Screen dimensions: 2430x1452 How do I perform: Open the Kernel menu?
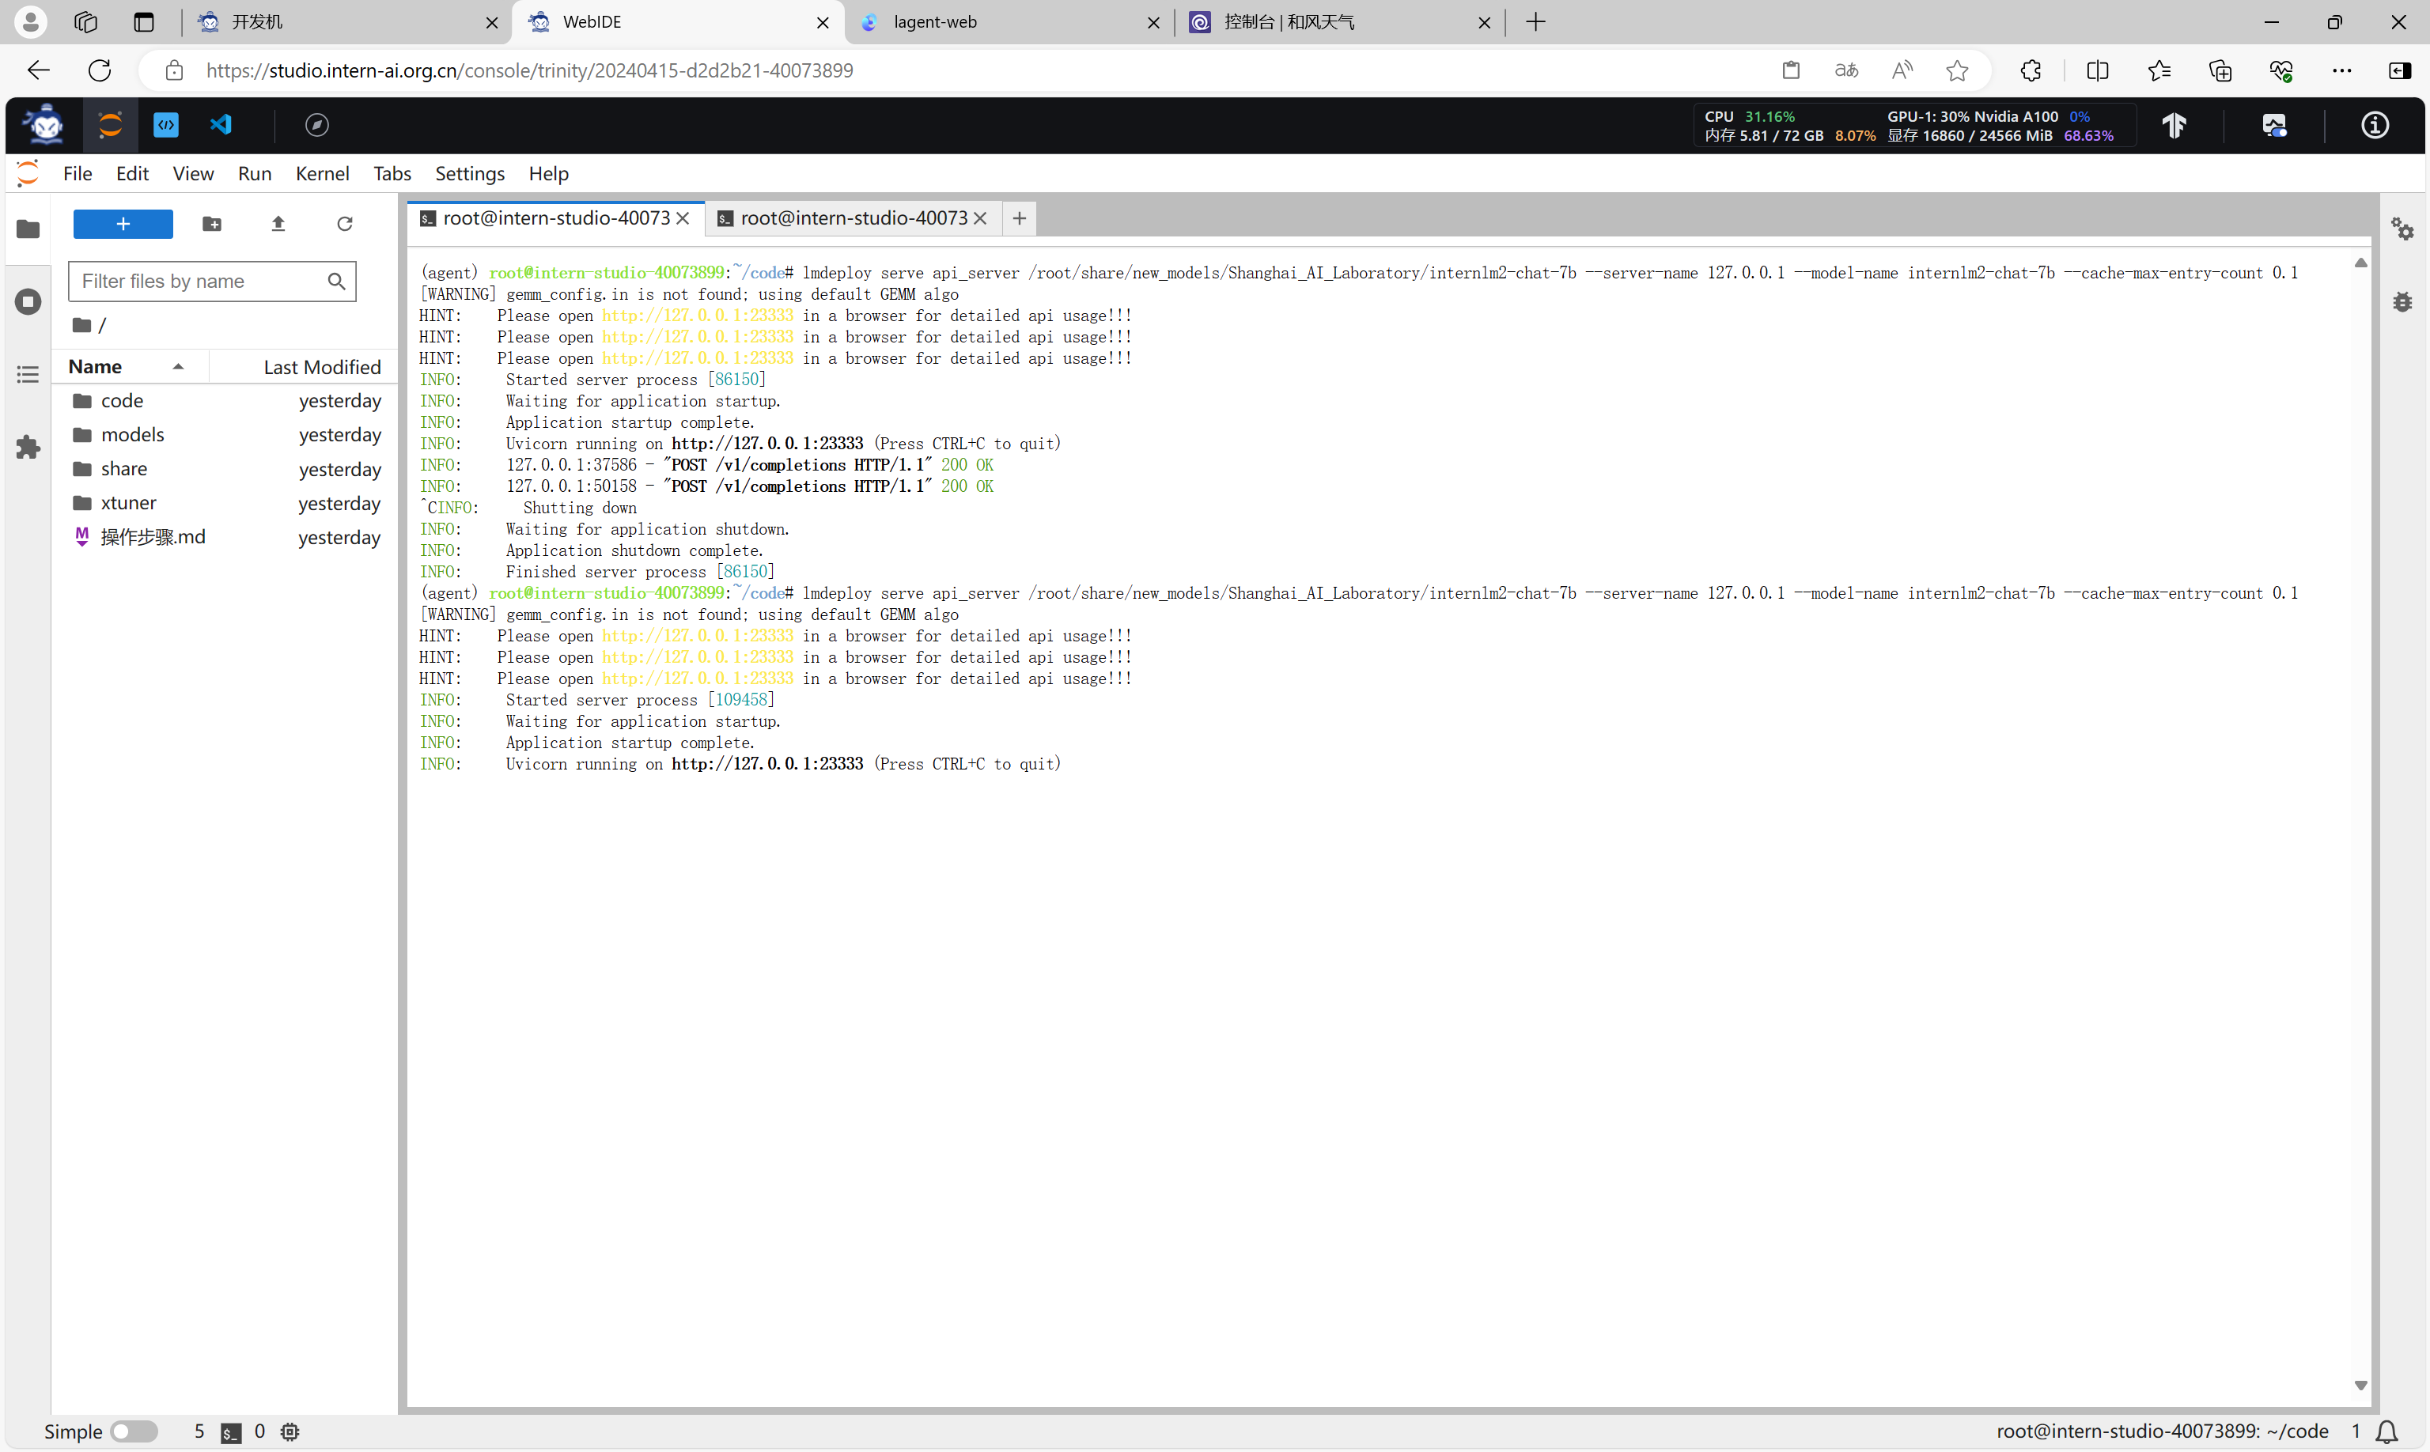(322, 173)
